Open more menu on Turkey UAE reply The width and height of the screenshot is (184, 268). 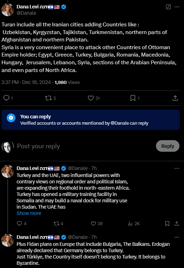click(x=177, y=168)
